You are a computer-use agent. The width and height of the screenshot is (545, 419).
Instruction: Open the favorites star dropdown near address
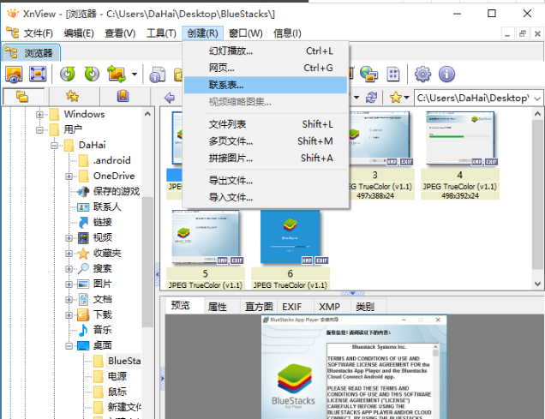point(398,97)
